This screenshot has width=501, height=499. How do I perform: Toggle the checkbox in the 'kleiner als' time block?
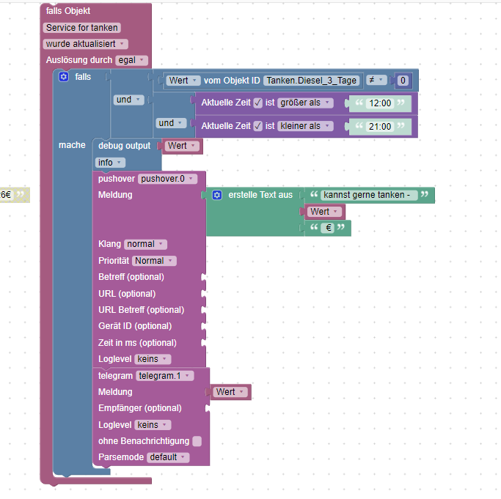click(258, 127)
